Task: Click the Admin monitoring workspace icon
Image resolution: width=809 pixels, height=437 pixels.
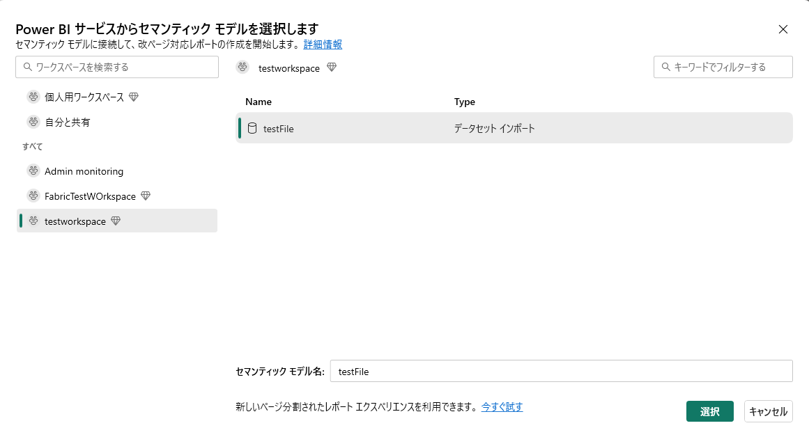Action: (33, 170)
